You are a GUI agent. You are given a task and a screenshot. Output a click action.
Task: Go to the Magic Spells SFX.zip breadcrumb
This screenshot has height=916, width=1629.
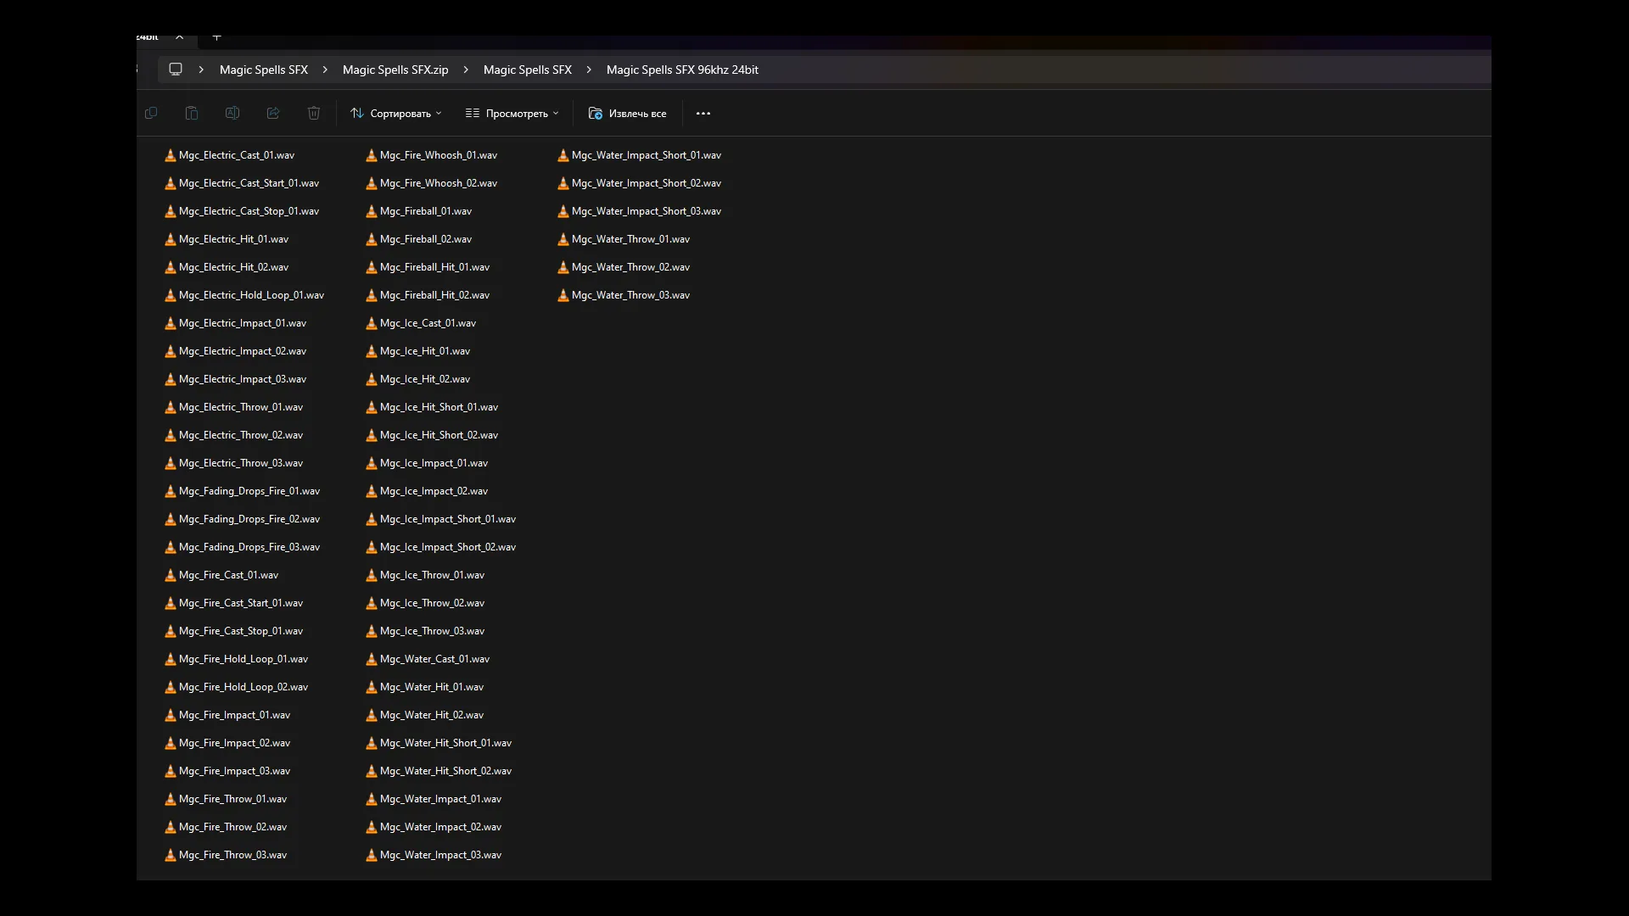pos(395,70)
